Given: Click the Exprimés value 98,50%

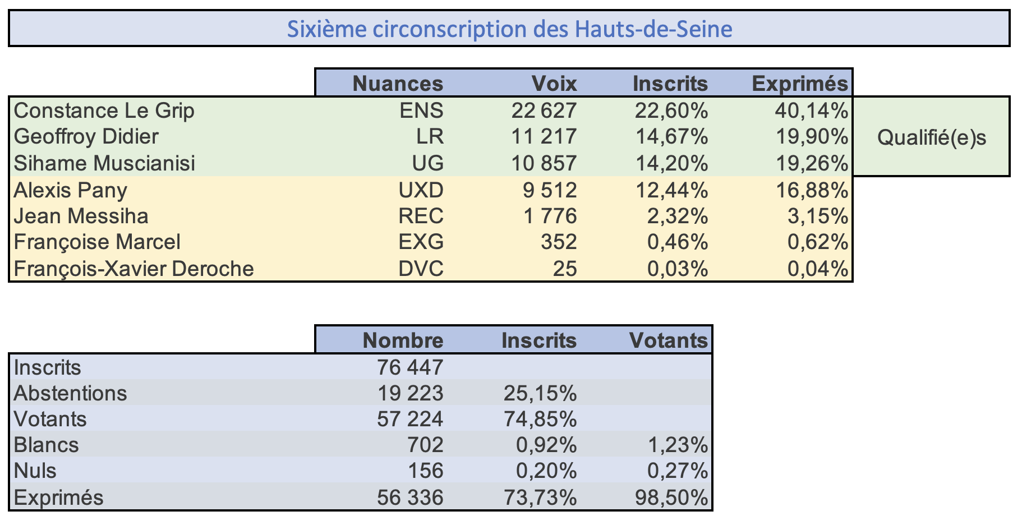Looking at the screenshot, I should [x=671, y=498].
